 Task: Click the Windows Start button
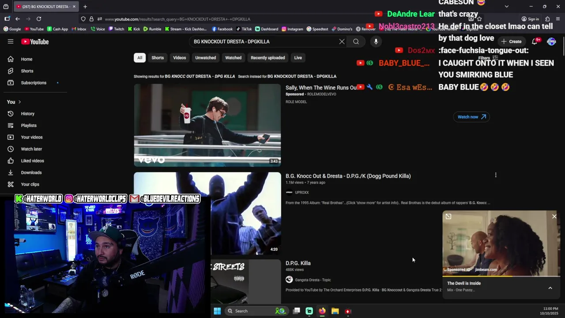(x=217, y=311)
